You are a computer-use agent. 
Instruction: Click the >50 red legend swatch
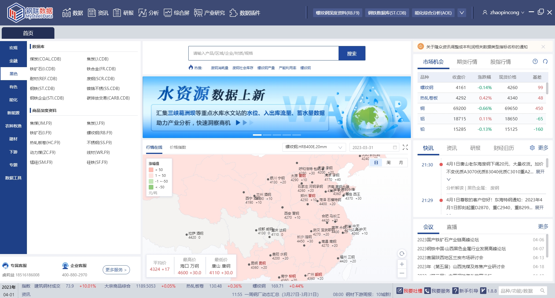[151, 170]
